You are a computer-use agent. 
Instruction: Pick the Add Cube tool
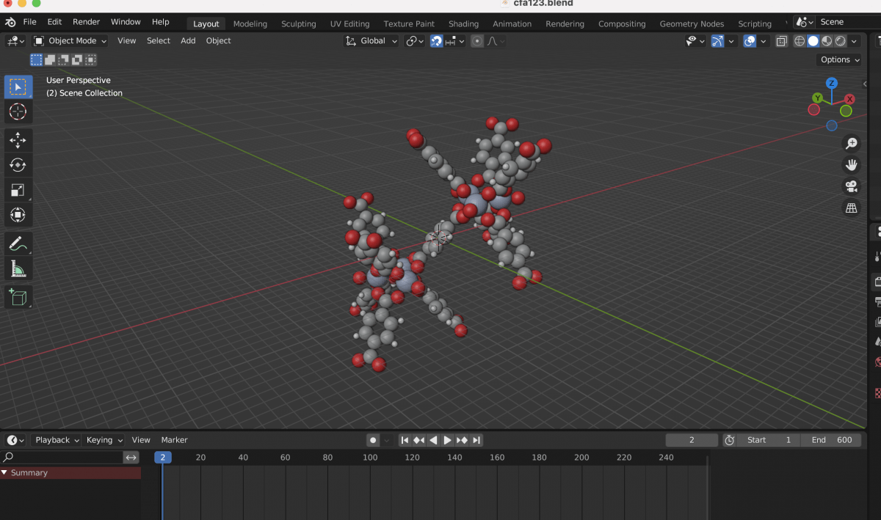[x=18, y=297]
